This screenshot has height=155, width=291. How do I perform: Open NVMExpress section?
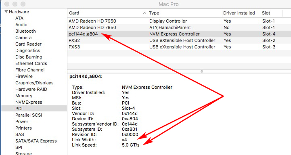(29, 102)
